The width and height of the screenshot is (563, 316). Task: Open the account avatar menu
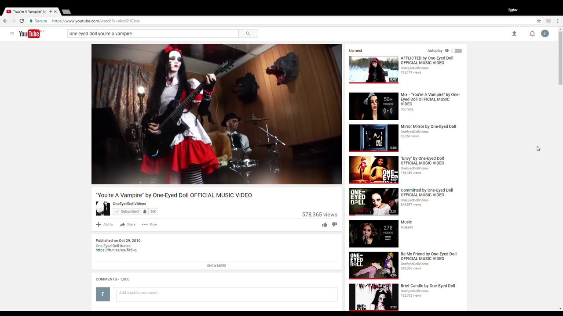(x=545, y=33)
